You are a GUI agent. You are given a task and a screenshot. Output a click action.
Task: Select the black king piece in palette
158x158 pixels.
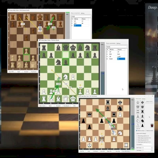[x=142, y=102]
